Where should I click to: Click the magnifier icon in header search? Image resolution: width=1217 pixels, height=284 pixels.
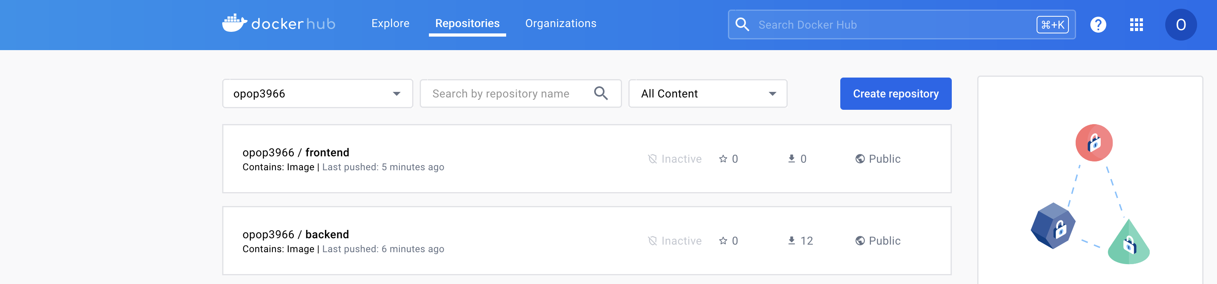coord(742,25)
